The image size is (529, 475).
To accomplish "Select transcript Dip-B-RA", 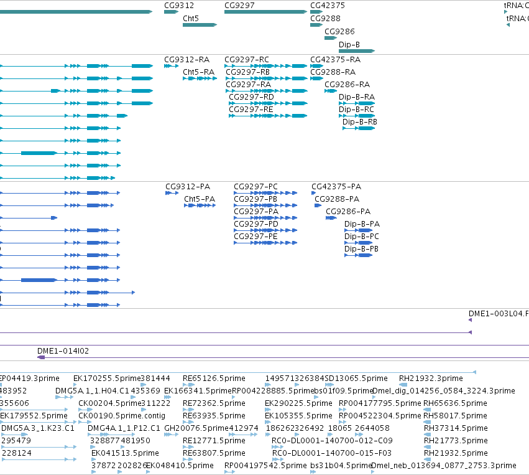I will point(357,103).
